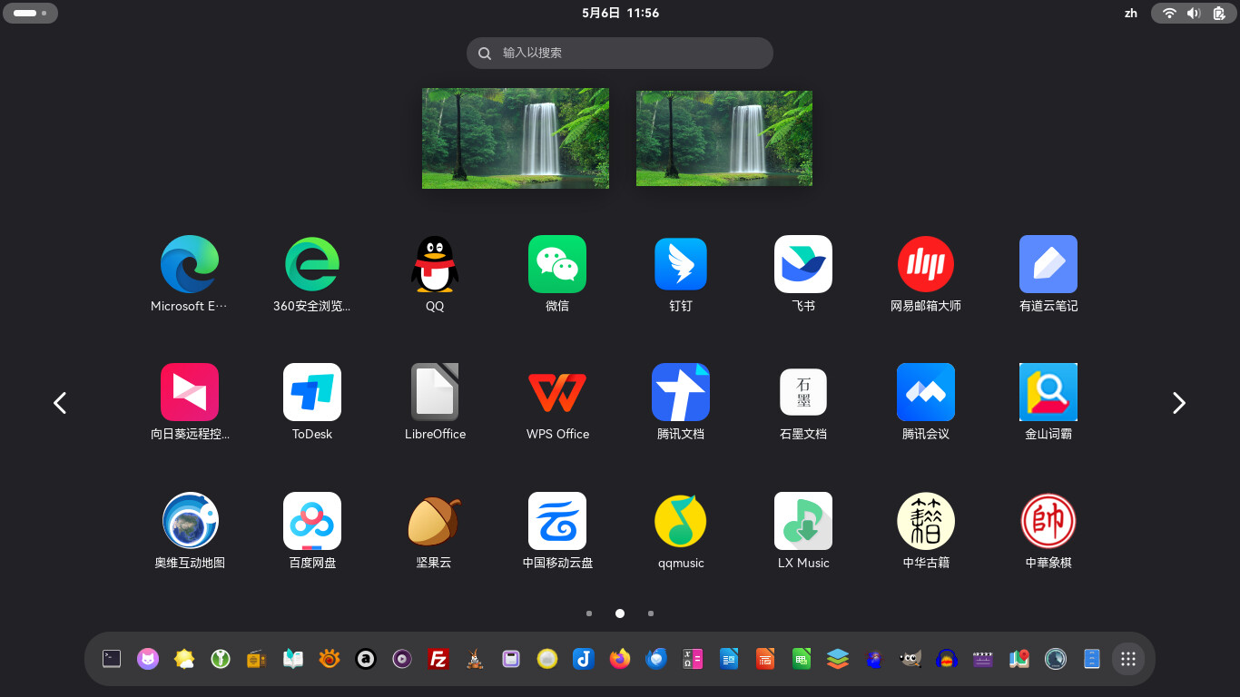This screenshot has width=1240, height=697.
Task: Launch Firefox from the dock
Action: tap(620, 659)
